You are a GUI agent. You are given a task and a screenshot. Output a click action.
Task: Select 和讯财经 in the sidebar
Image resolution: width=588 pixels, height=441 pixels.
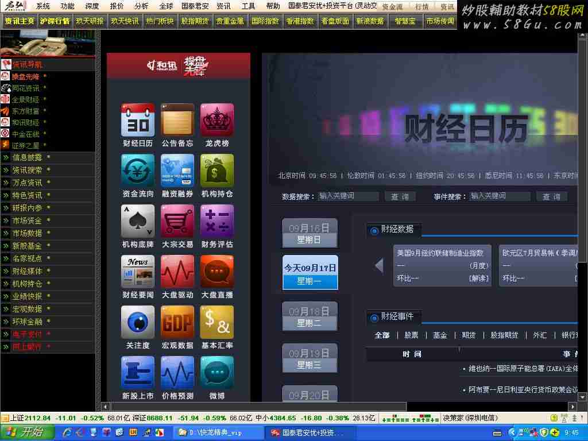[x=25, y=123]
